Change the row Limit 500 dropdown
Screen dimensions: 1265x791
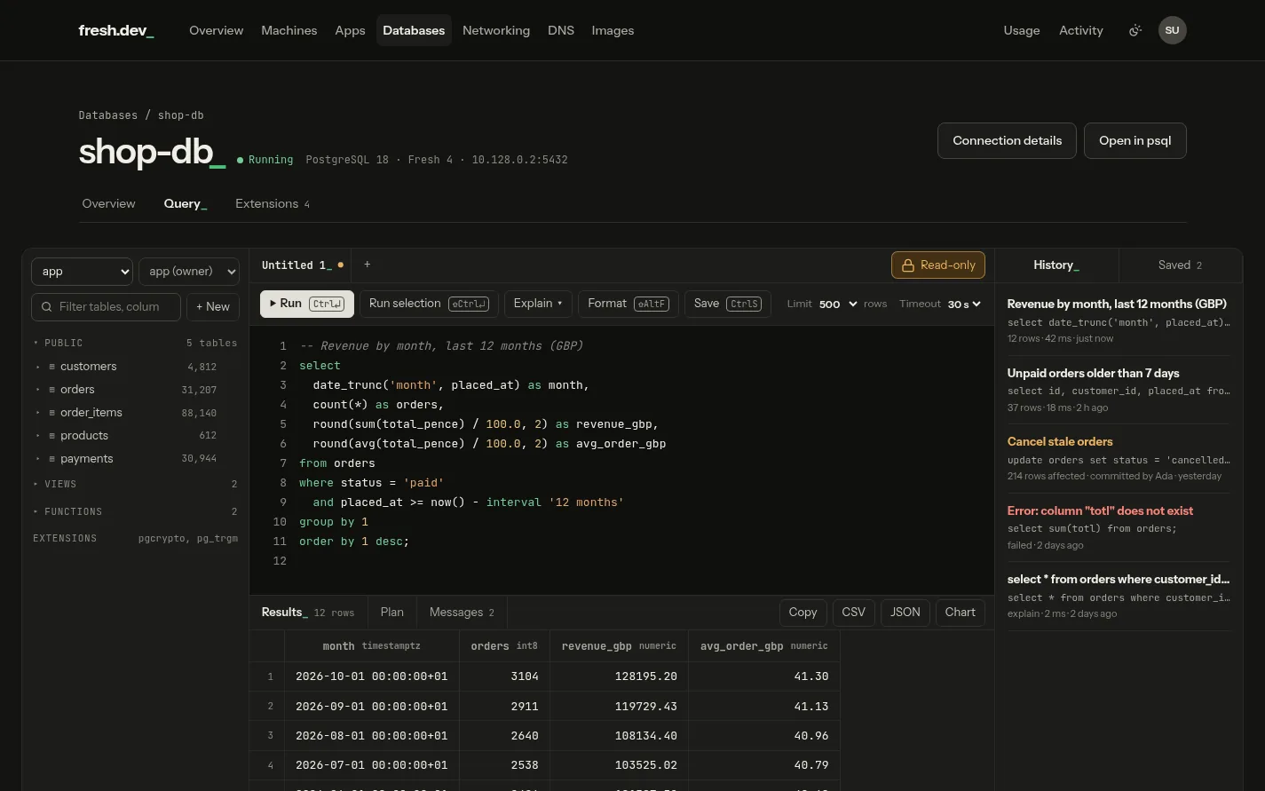click(x=838, y=304)
